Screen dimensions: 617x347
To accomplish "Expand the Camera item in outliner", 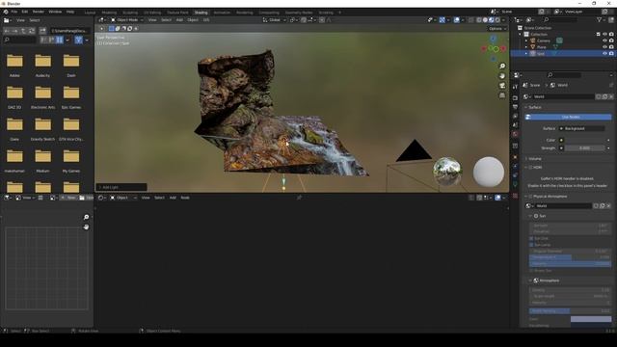I will click(x=526, y=40).
